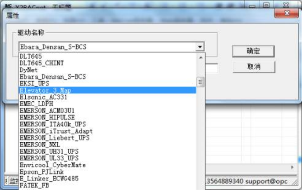Viewport: 302px width, 190px height.
Task: Select DLT645 in the driver list
Action: pos(108,56)
